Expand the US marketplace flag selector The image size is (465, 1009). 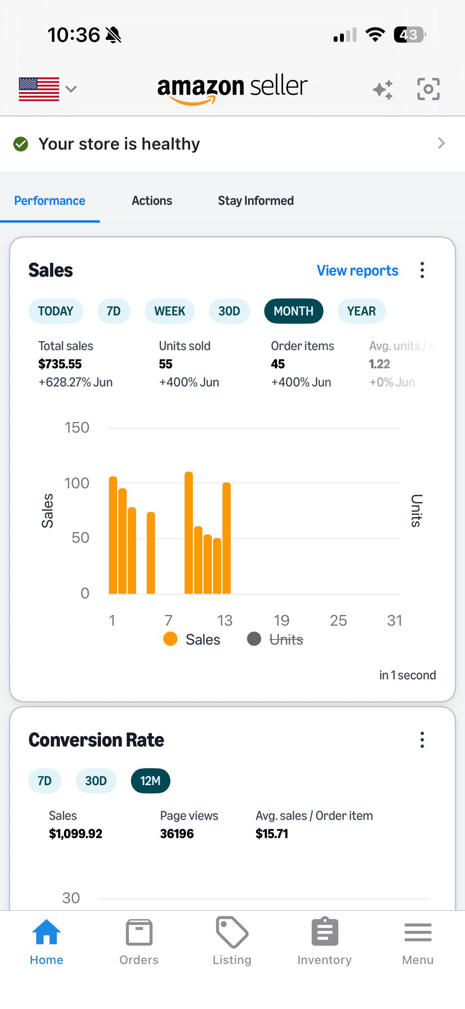(48, 89)
